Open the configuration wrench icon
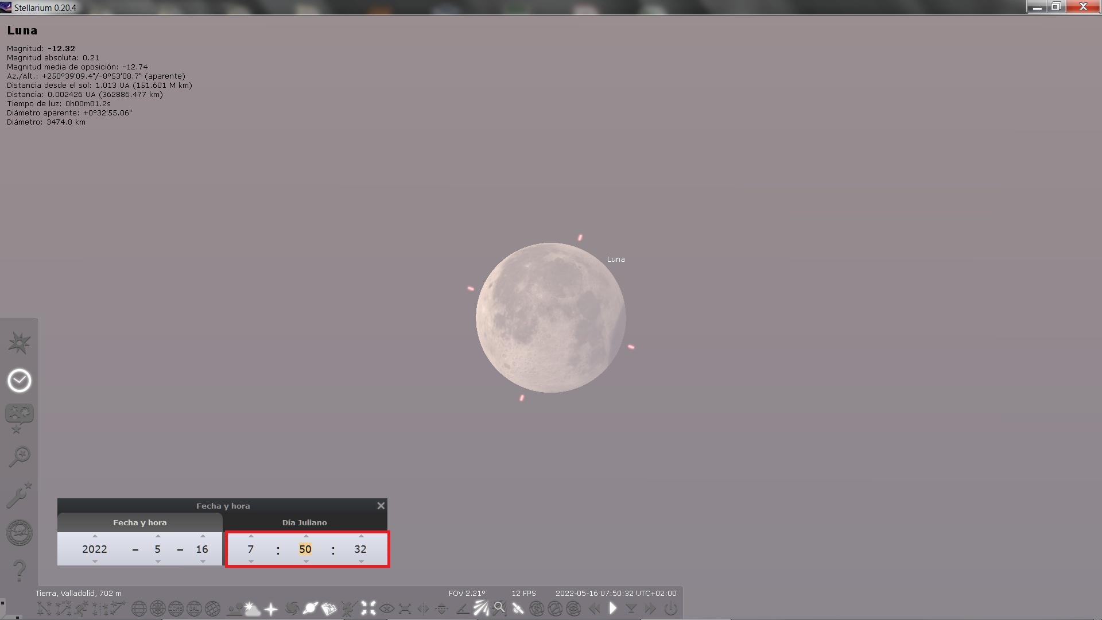Image resolution: width=1102 pixels, height=620 pixels. click(x=19, y=495)
